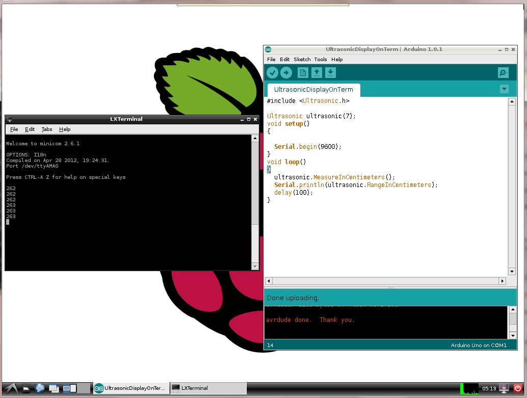Click the code editor's scroll right arrow
Screen dimensions: 527x398
tap(503, 281)
